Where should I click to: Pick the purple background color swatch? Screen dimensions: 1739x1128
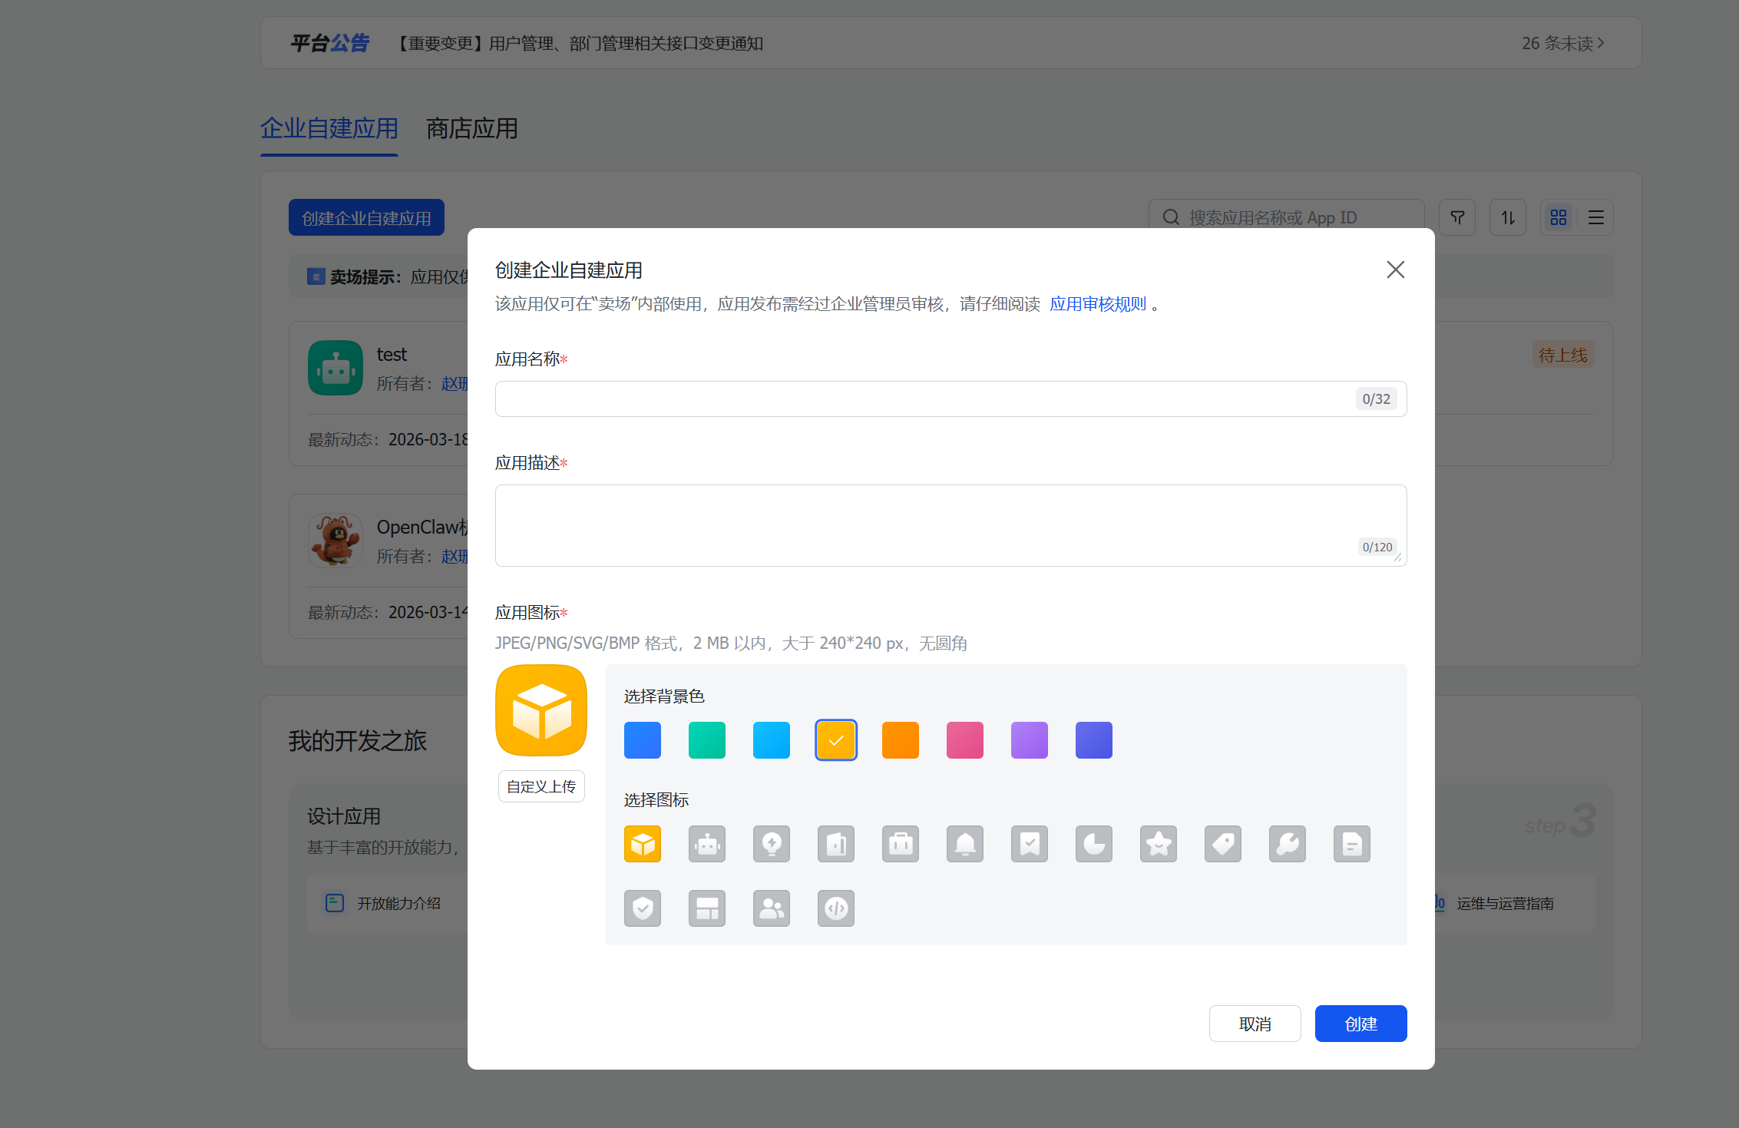(1029, 740)
